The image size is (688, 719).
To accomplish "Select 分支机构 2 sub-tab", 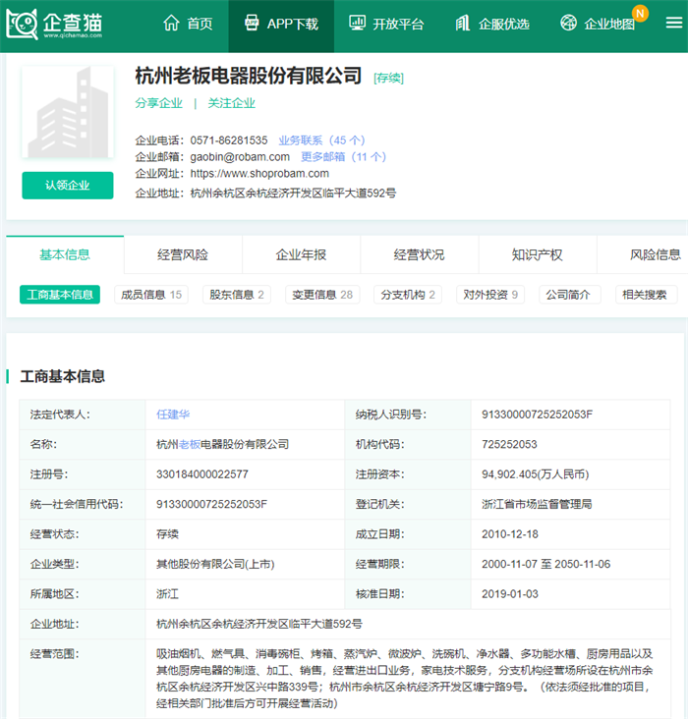I will pos(408,295).
